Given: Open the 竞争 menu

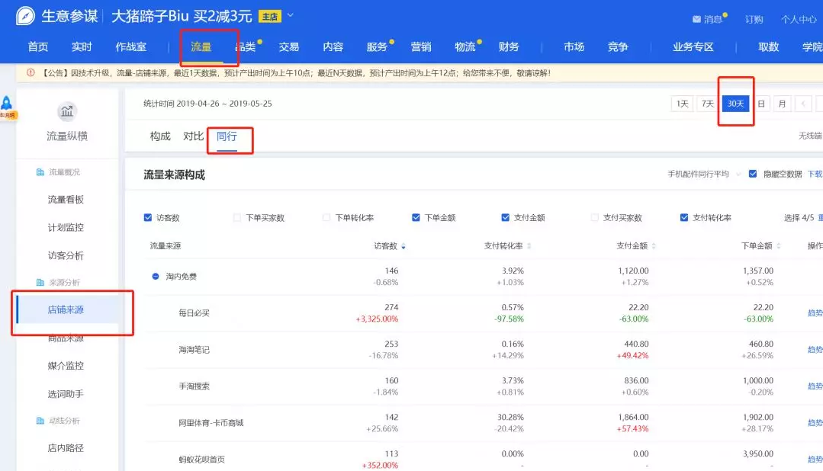Looking at the screenshot, I should (618, 46).
